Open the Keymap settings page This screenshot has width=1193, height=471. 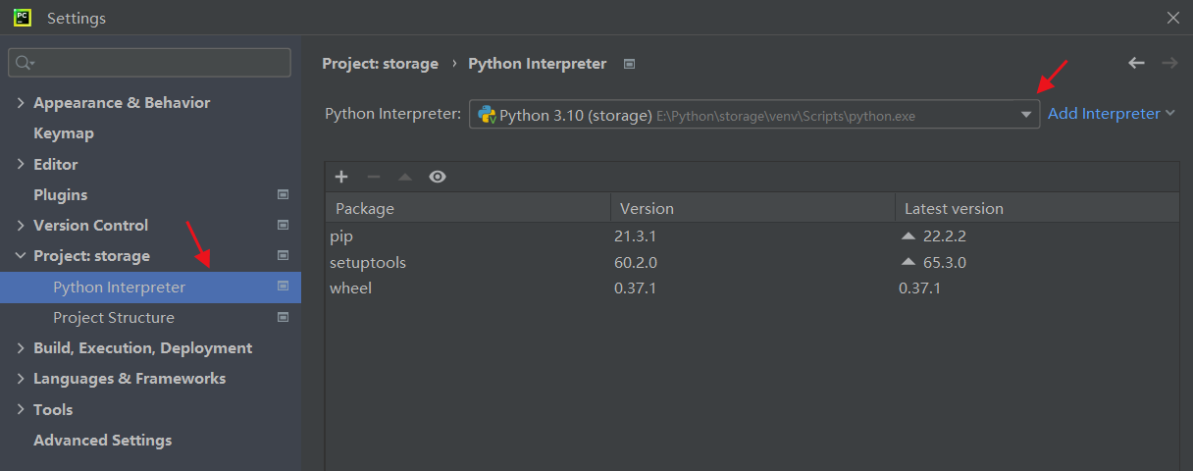[x=64, y=133]
